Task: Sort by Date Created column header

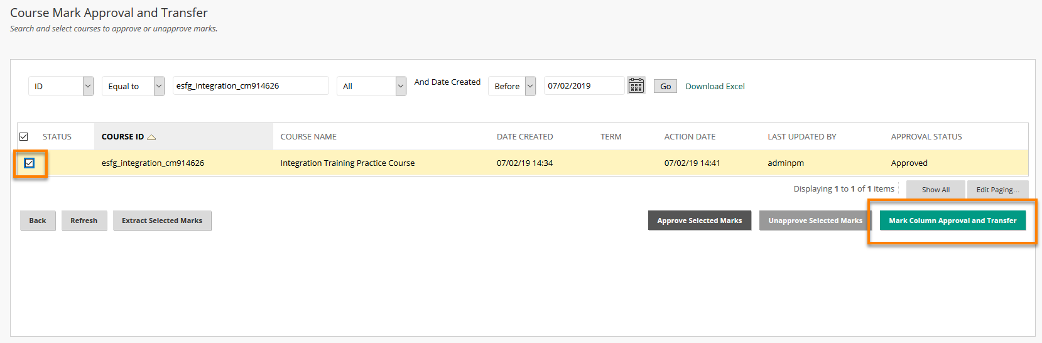Action: pos(525,136)
